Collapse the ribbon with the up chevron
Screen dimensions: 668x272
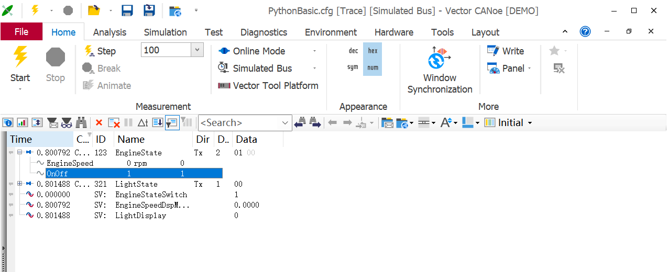[564, 31]
